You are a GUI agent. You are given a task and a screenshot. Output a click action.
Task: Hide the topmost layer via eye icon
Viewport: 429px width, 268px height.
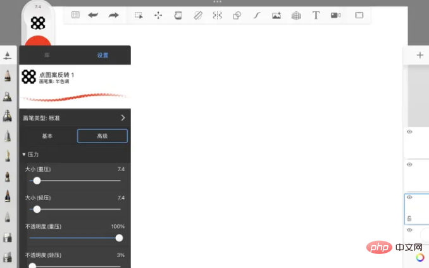[x=409, y=132]
